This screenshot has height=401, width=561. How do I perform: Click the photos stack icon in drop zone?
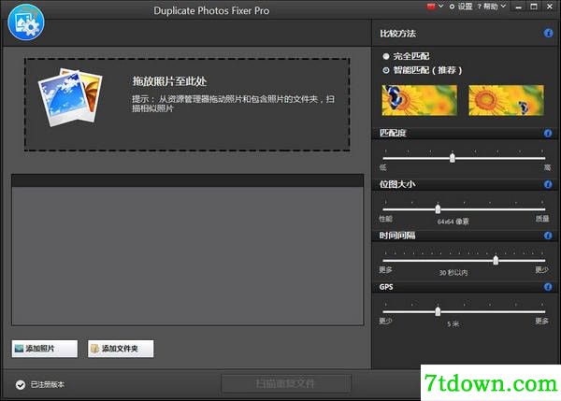pos(70,97)
